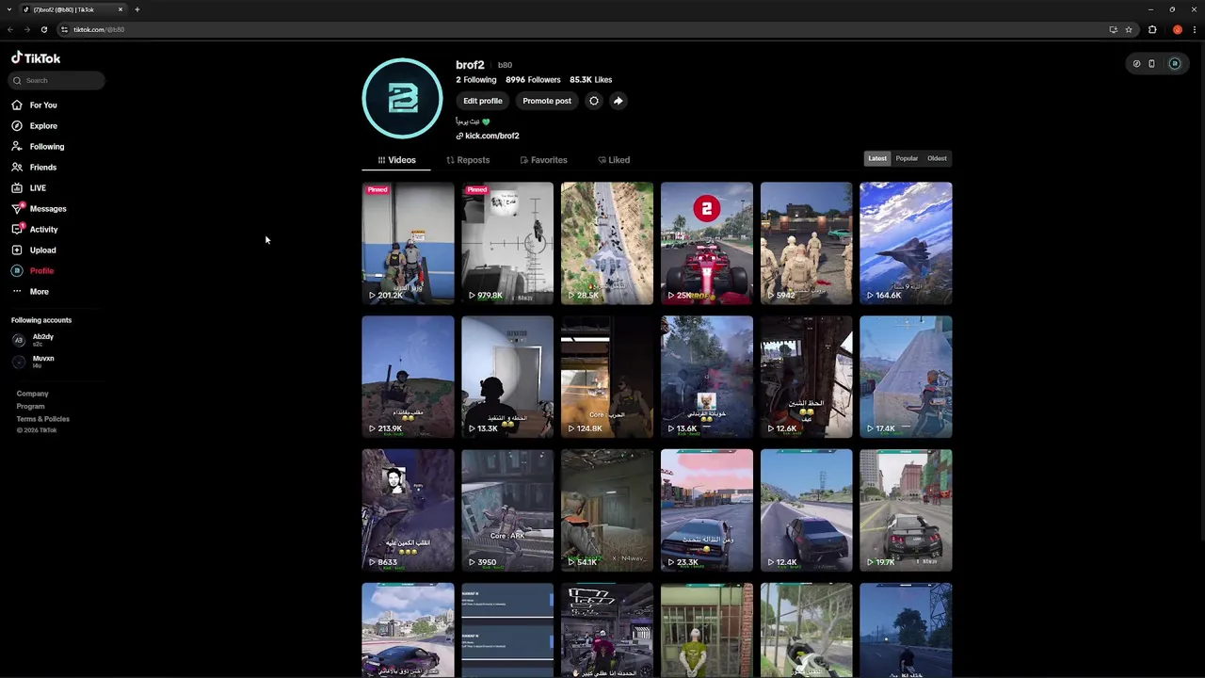
Task: Click the 2 Following count
Action: pyautogui.click(x=476, y=80)
